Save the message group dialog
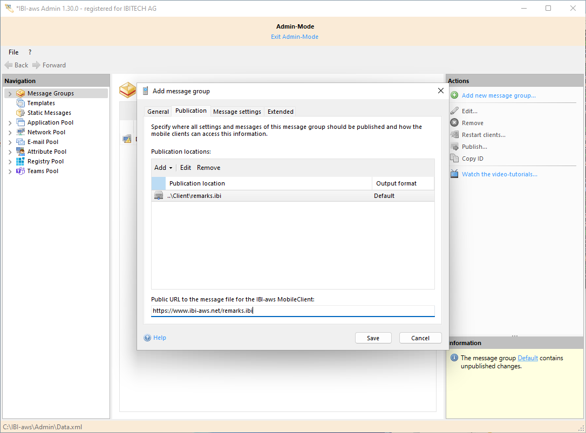Image resolution: width=586 pixels, height=433 pixels. tap(373, 338)
